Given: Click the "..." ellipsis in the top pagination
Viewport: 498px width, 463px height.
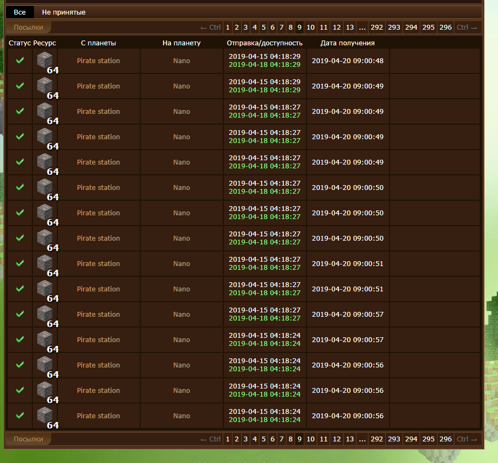Looking at the screenshot, I should point(362,28).
